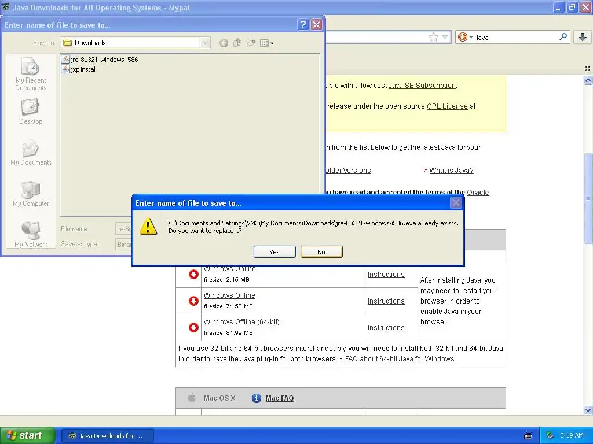Open Instructions for Windows Offline (64-bit)

click(386, 328)
